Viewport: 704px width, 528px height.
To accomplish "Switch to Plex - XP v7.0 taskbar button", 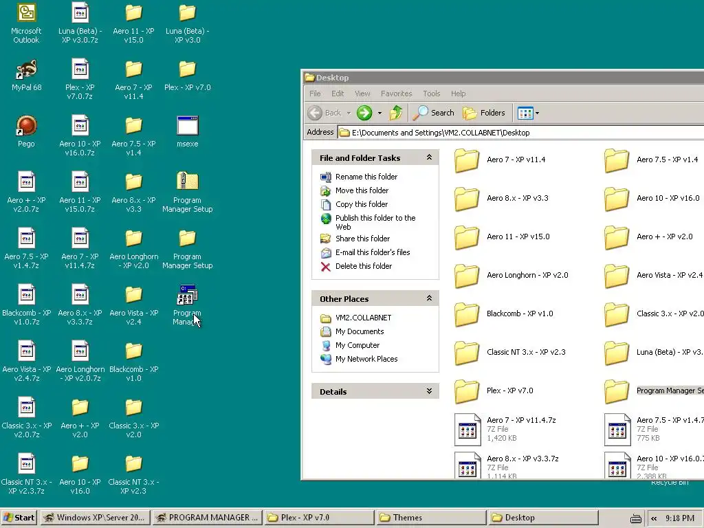I will click(x=319, y=518).
